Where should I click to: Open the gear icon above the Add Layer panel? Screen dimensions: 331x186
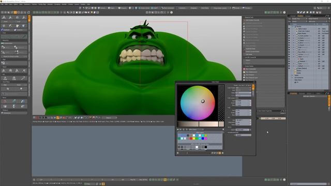[284, 12]
